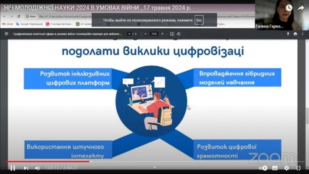Pause the video playback

13,168
